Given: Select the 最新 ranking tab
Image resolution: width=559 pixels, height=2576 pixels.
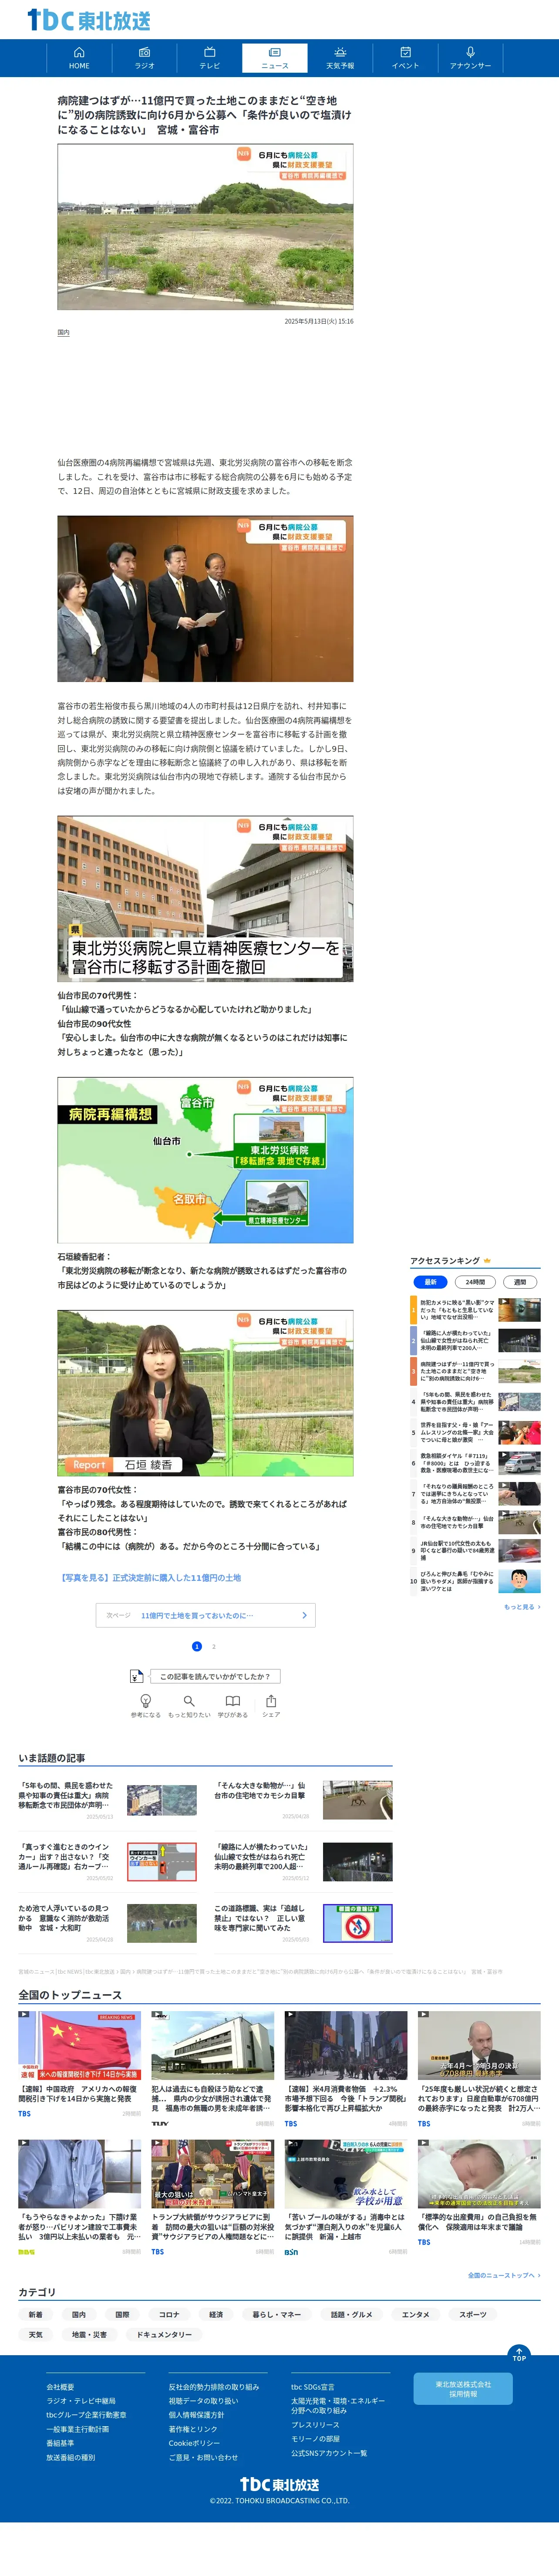Looking at the screenshot, I should pyautogui.click(x=430, y=1282).
